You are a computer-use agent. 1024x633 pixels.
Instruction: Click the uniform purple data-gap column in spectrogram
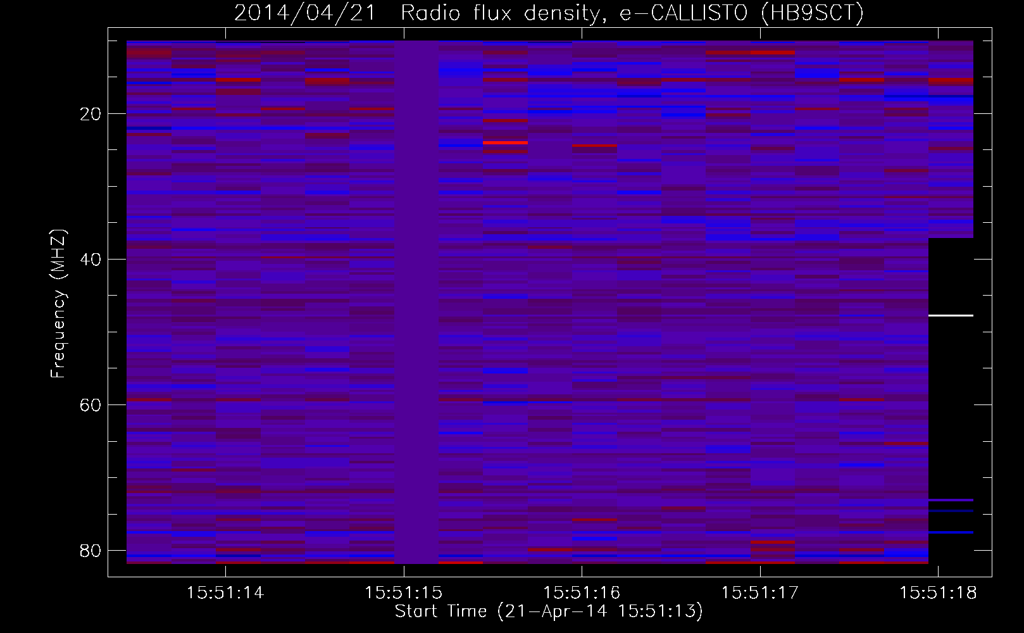click(x=416, y=302)
